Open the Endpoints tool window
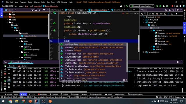This screenshot has height=104, width=186. click(120, 94)
